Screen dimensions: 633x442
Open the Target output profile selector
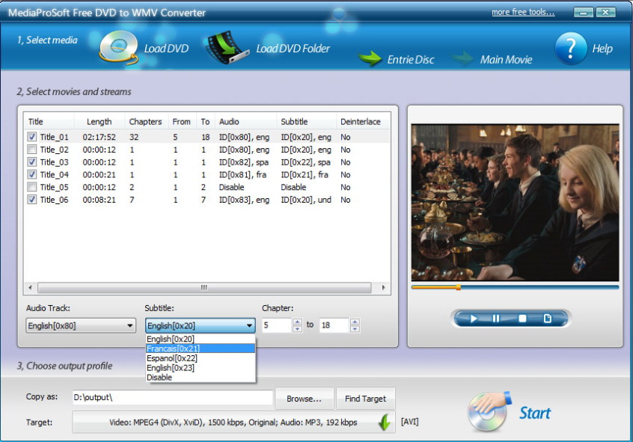233,423
